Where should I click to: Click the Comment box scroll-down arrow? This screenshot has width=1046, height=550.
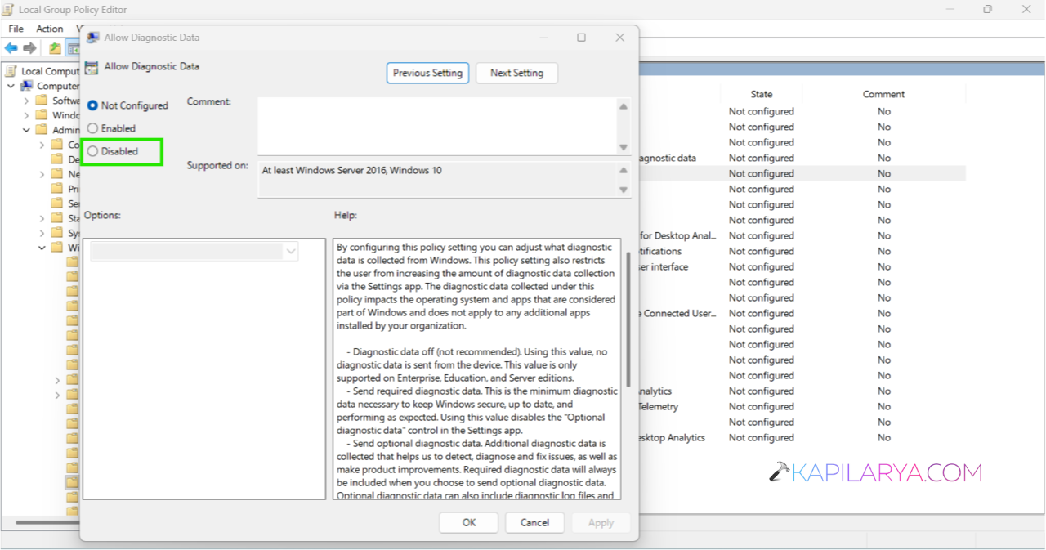624,147
